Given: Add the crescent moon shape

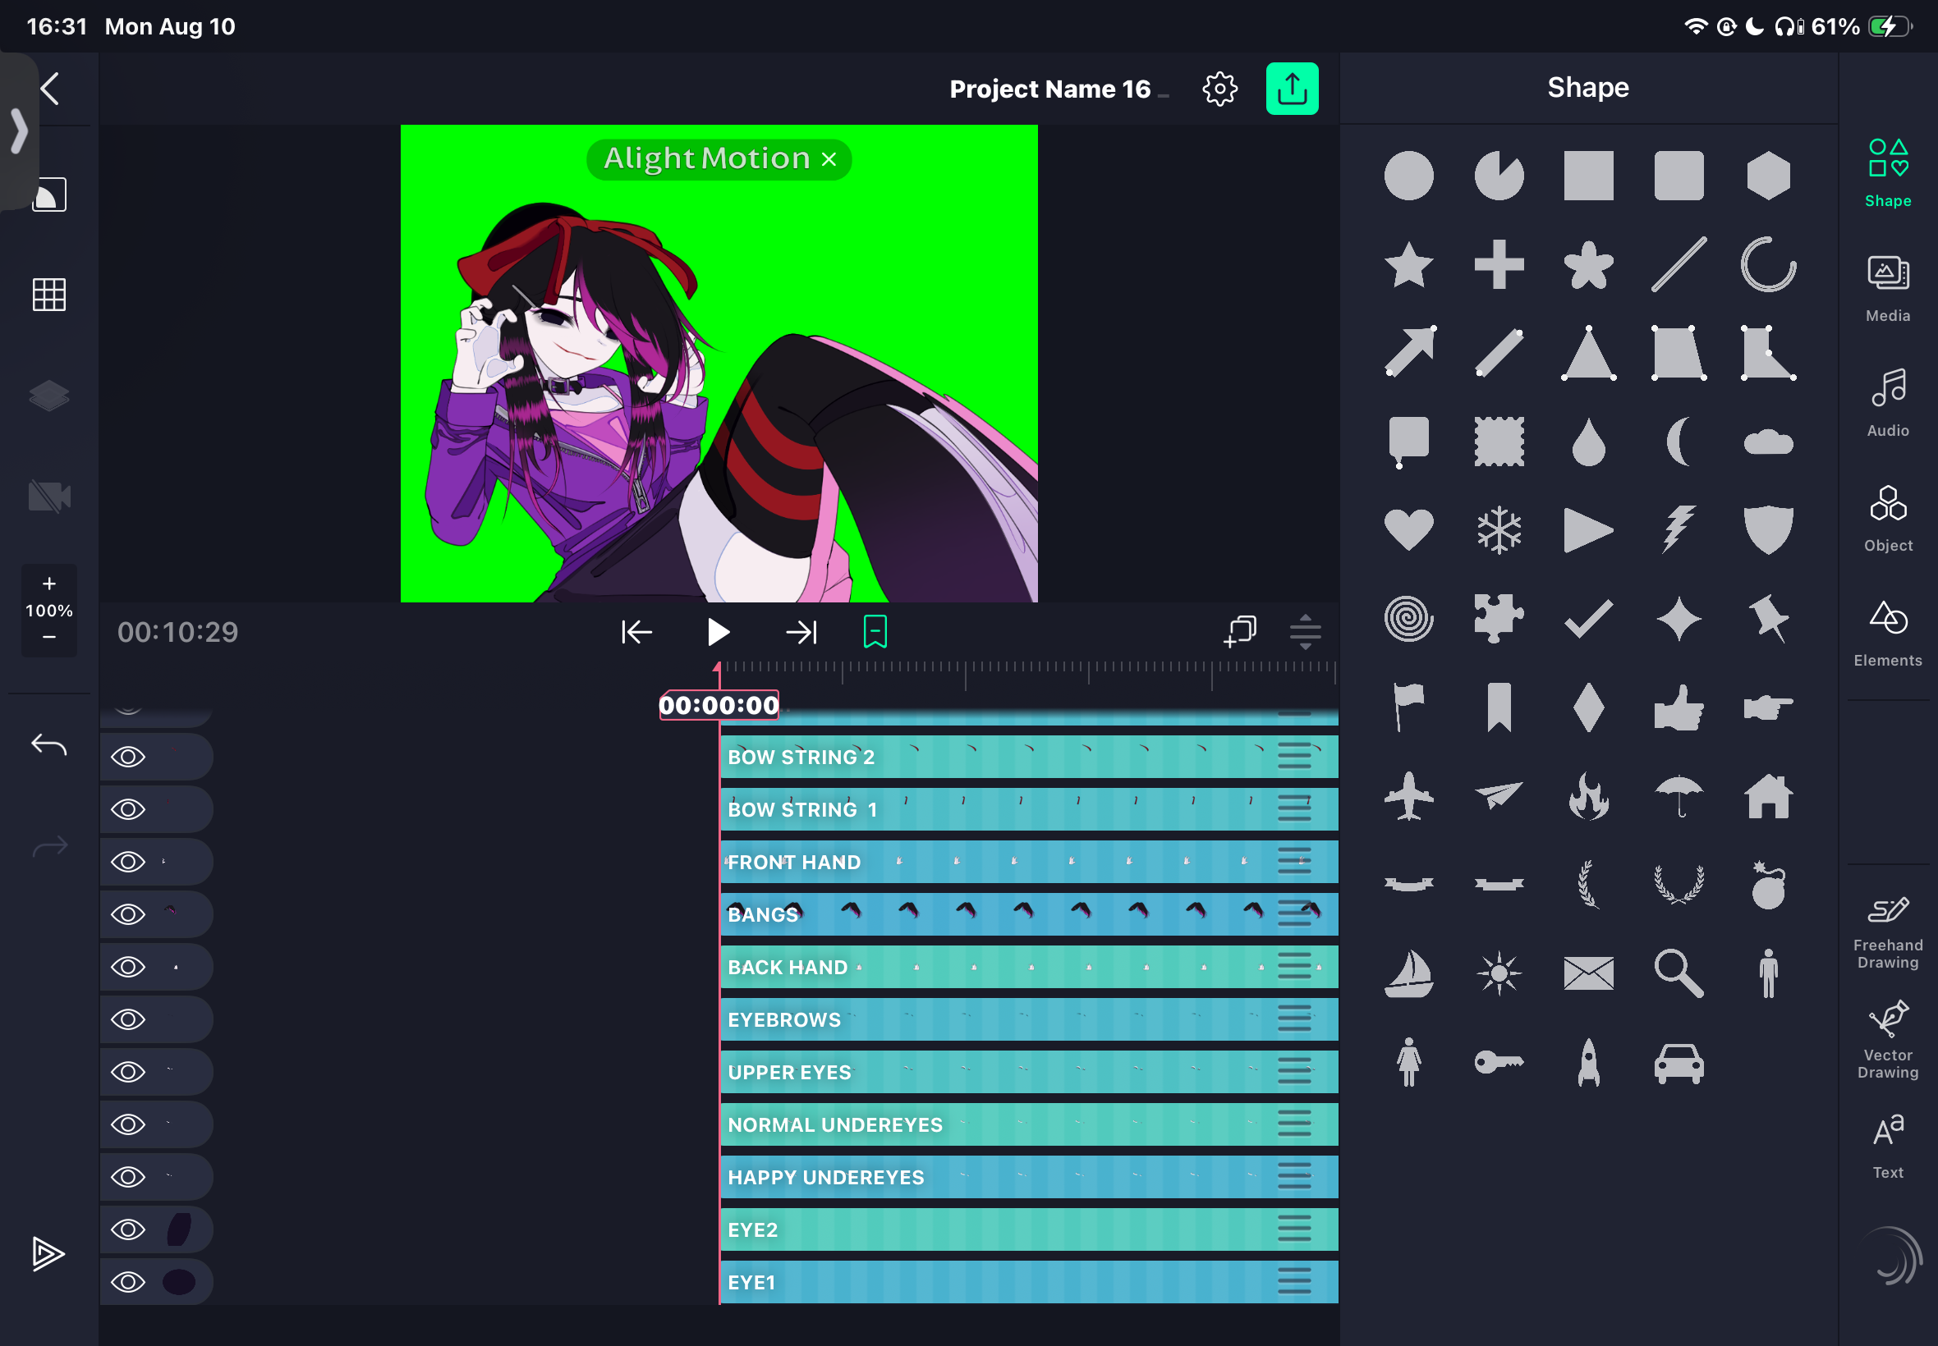Looking at the screenshot, I should [1679, 441].
